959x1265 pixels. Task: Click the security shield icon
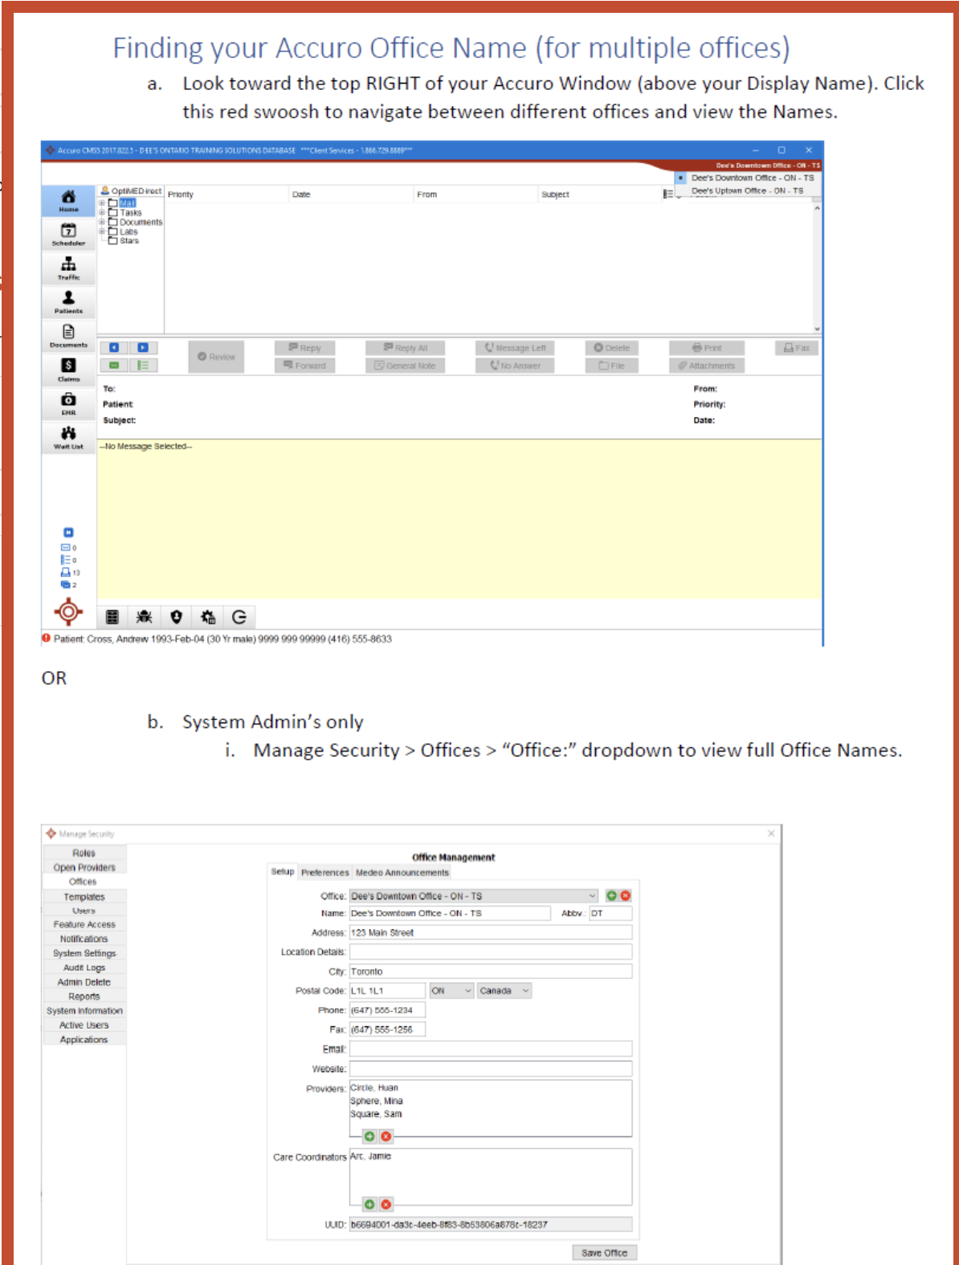[x=176, y=617]
